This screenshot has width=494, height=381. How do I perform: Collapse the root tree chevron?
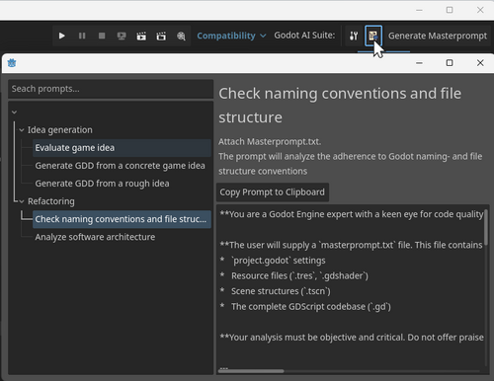click(x=14, y=113)
